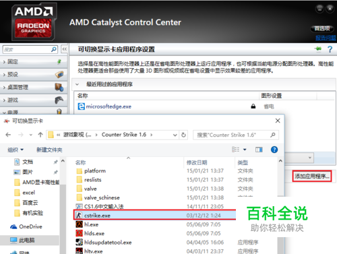This screenshot has width=337, height=254.
Task: Go up one folder level
Action: coord(40,135)
